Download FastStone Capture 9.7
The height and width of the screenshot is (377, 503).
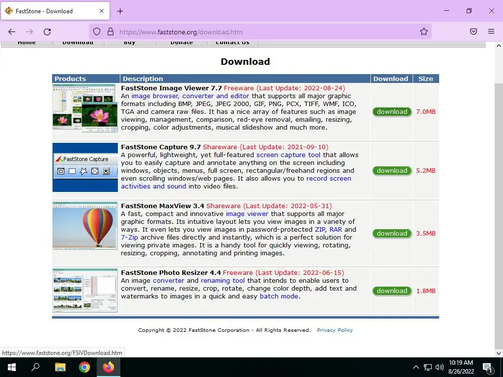click(x=391, y=171)
